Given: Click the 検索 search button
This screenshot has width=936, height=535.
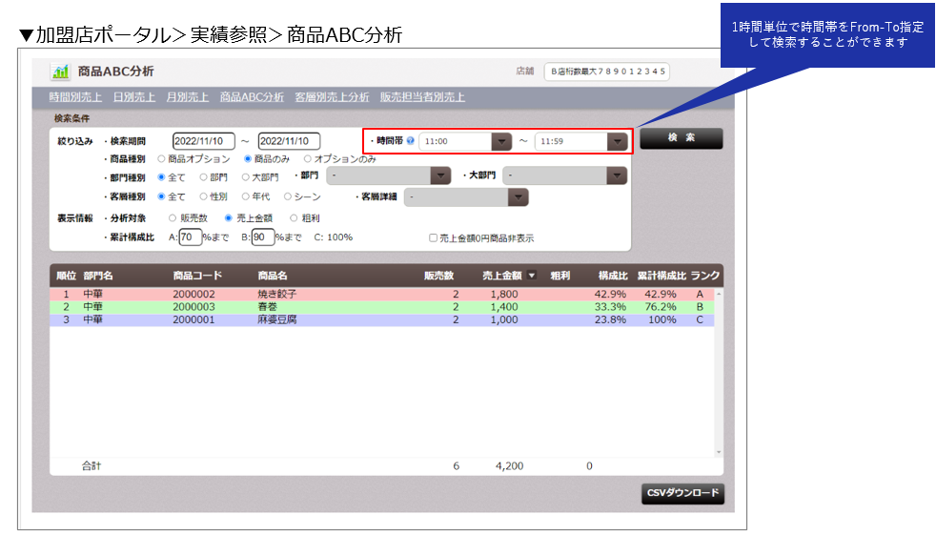Looking at the screenshot, I should [x=682, y=138].
